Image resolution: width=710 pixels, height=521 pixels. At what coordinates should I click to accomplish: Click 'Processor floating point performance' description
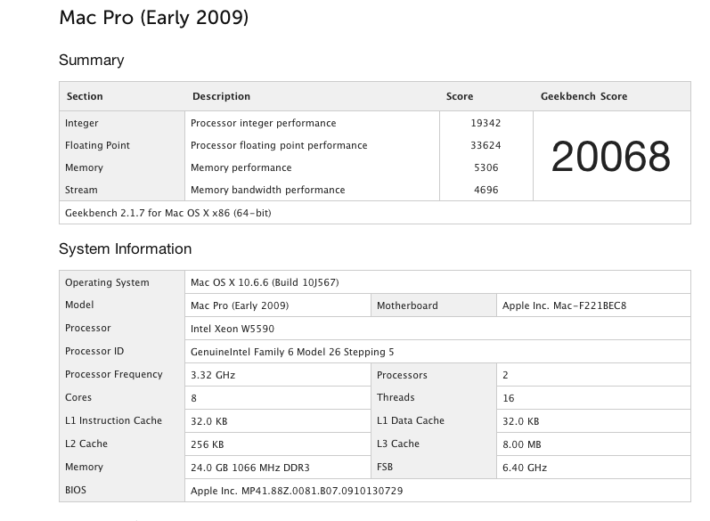[279, 145]
